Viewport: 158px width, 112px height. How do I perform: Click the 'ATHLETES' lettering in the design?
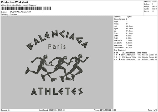coord(57,91)
